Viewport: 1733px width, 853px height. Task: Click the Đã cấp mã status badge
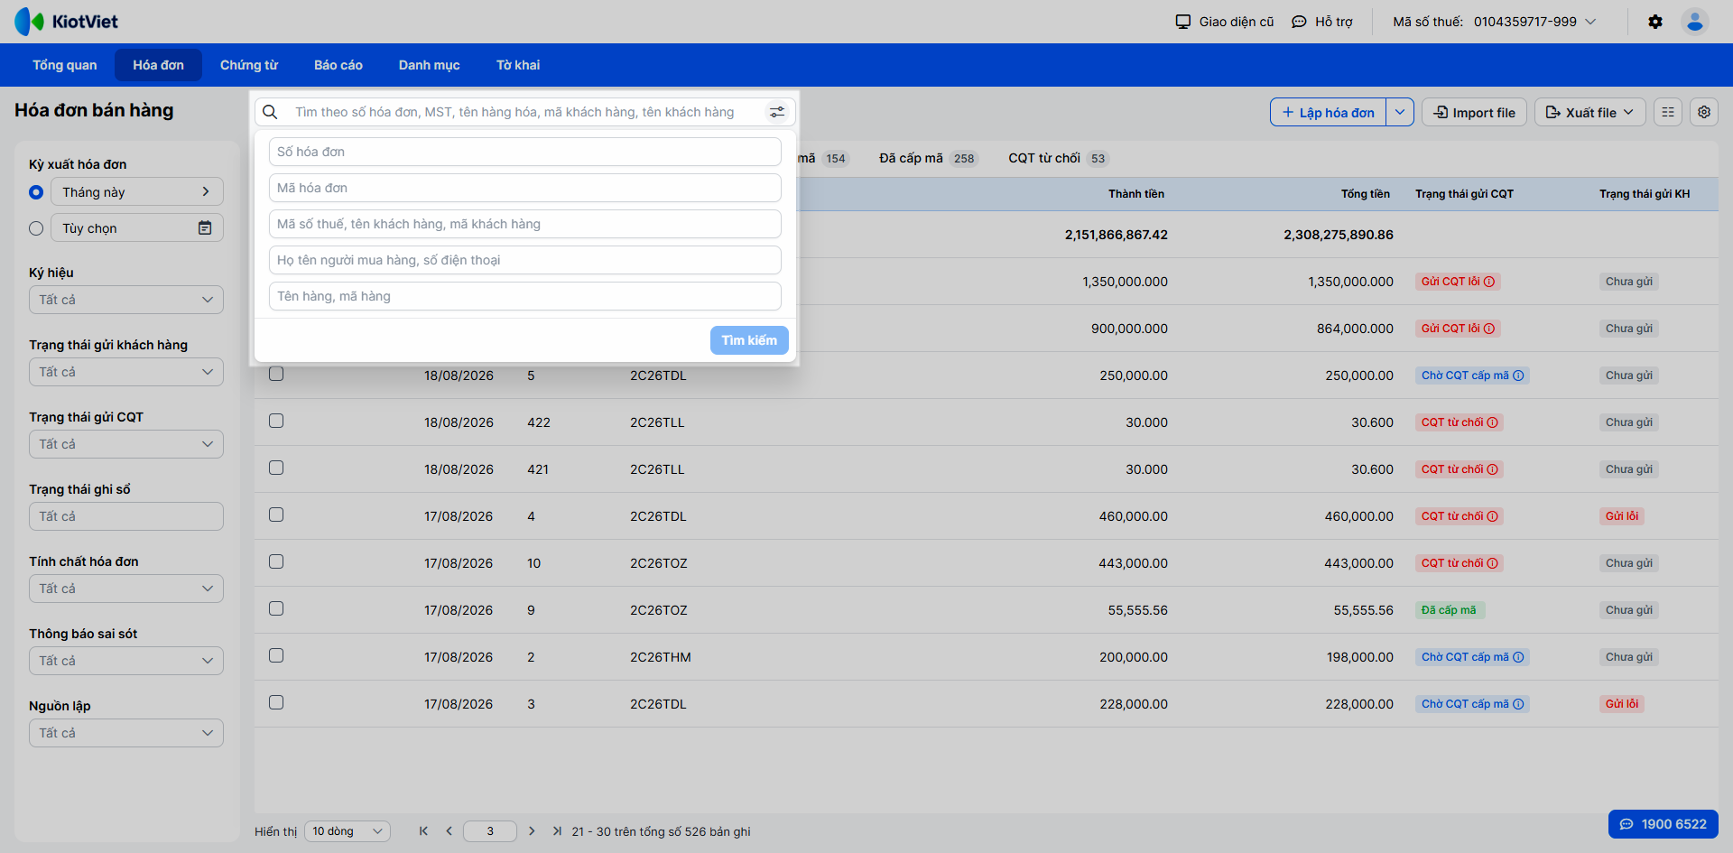point(1450,610)
